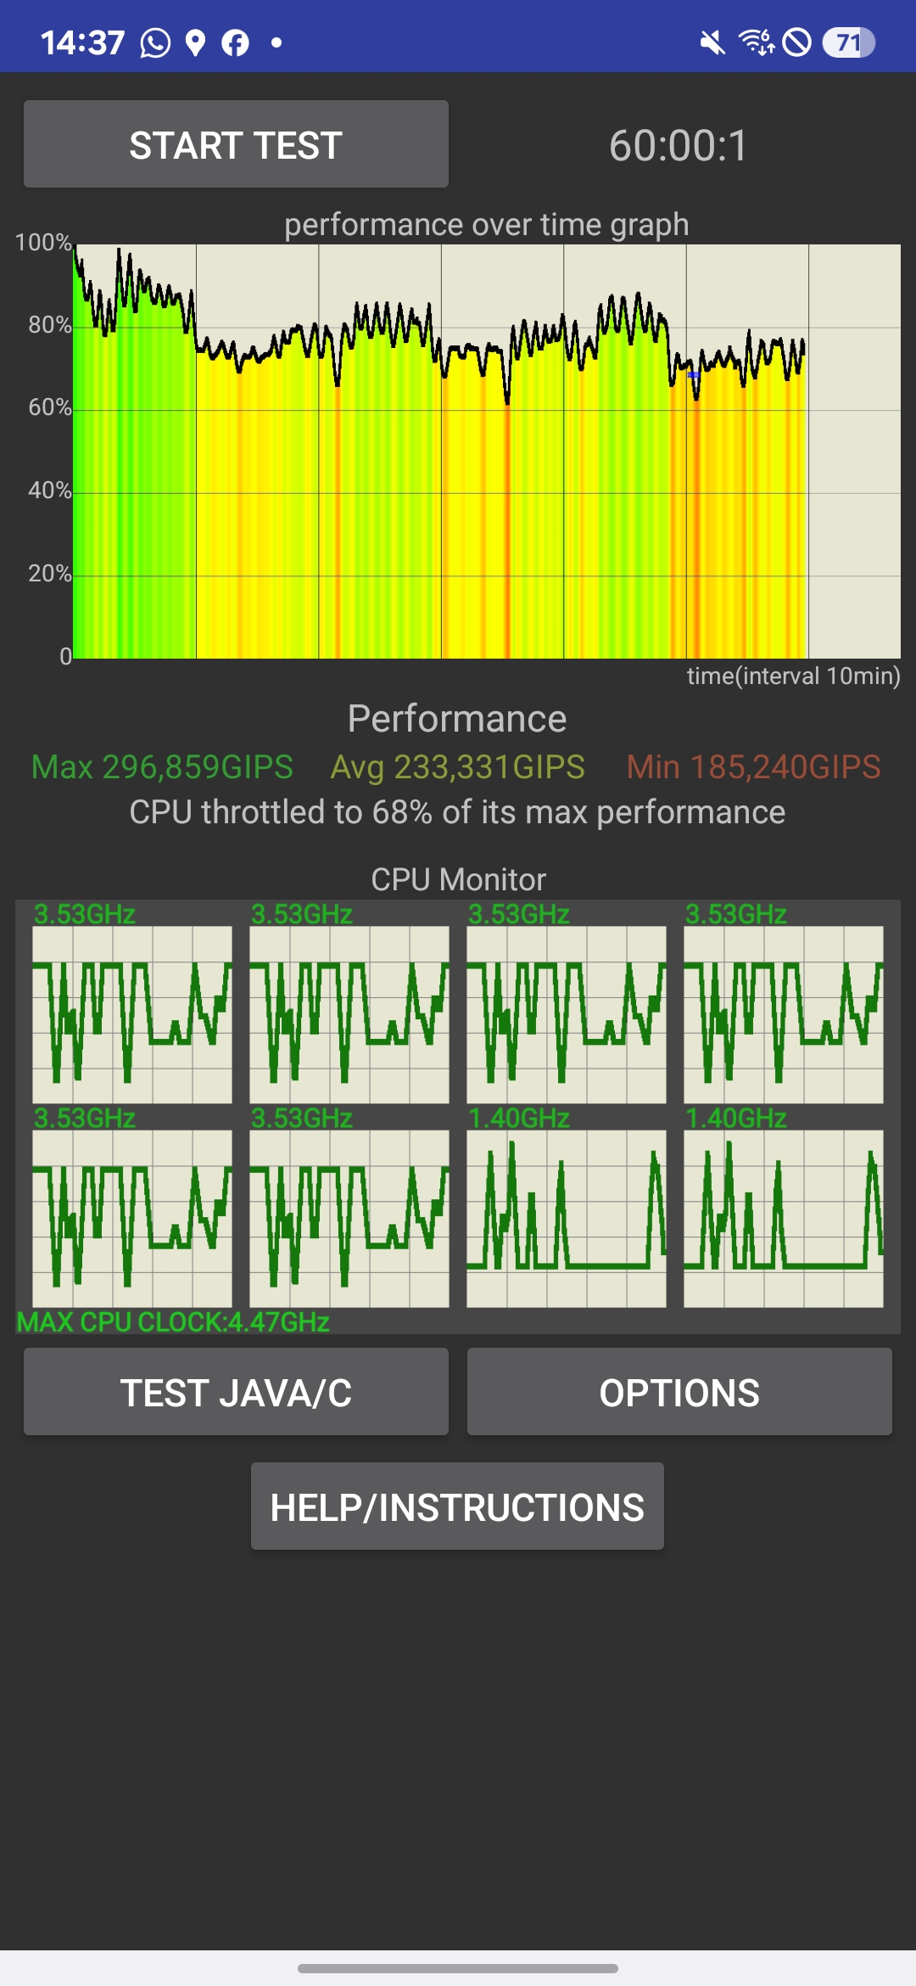Select the first CPU core graph
The height and width of the screenshot is (1986, 916).
pos(132,1014)
